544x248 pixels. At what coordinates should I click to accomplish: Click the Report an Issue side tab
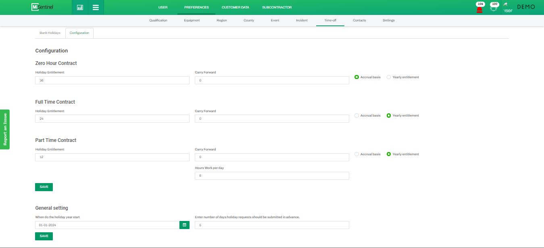[x=5, y=129]
